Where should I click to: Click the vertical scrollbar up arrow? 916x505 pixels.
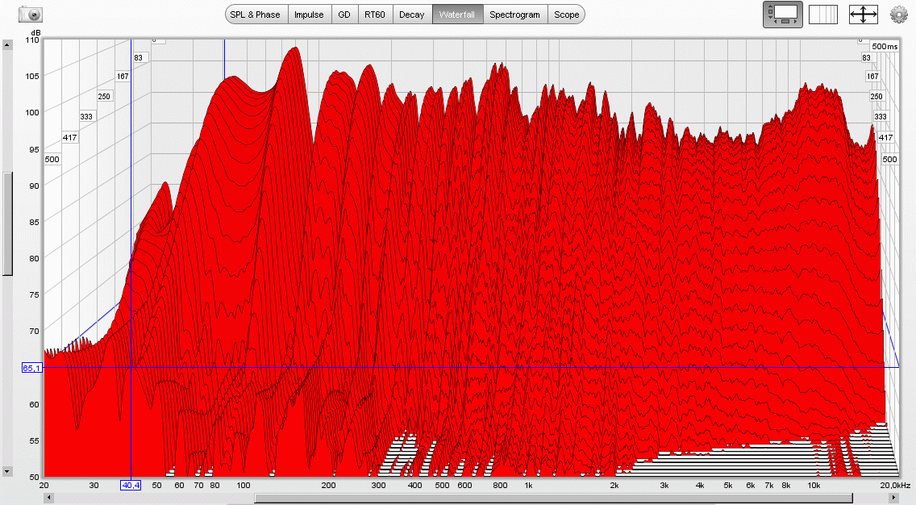pyautogui.click(x=7, y=44)
